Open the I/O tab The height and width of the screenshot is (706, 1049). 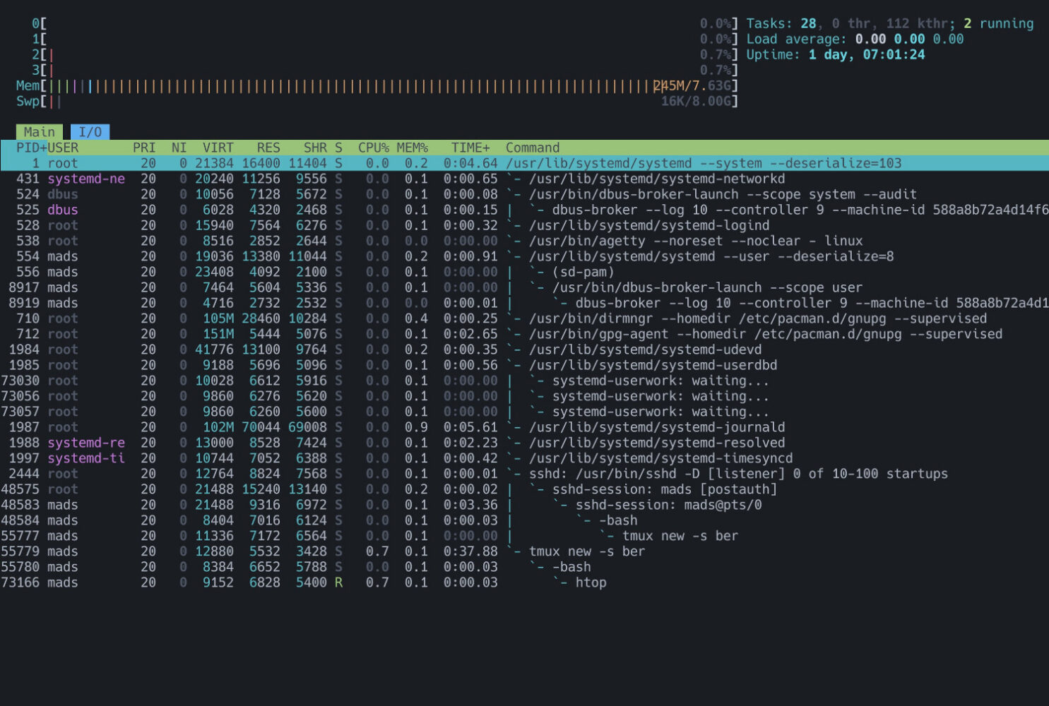[x=90, y=132]
